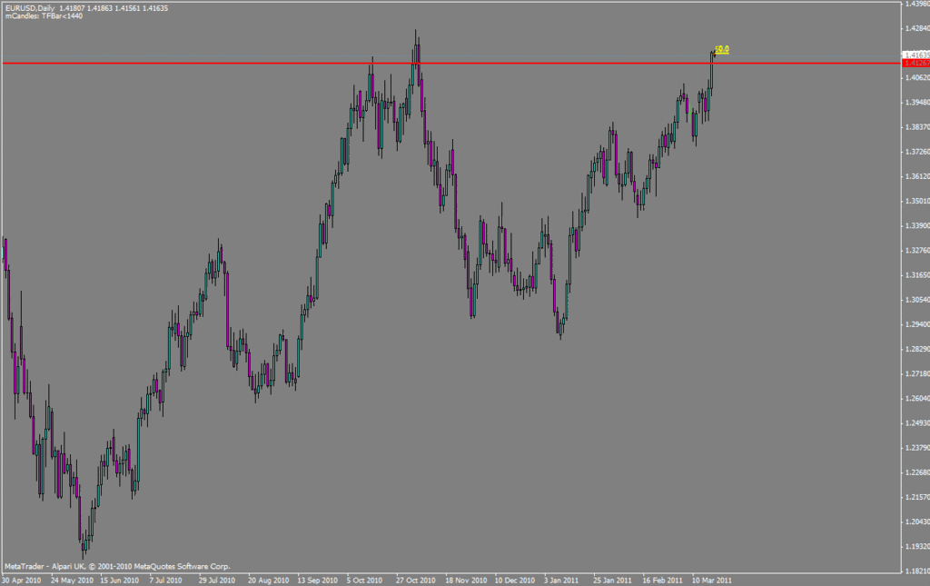Click the 16 Feb 2011 date label

coord(662,580)
